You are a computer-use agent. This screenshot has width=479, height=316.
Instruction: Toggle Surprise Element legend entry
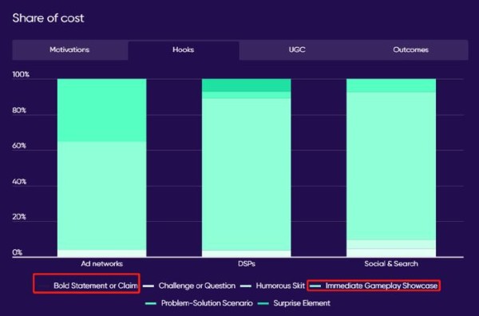(294, 303)
